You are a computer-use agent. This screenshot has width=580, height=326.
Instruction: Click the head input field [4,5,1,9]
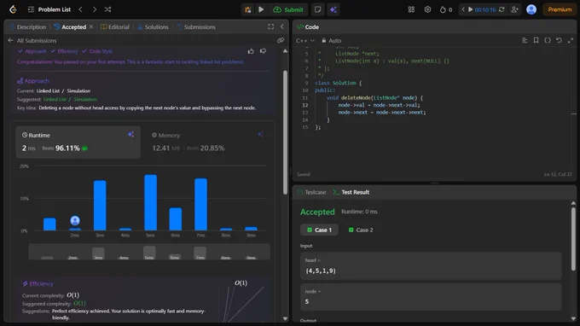tap(431, 266)
